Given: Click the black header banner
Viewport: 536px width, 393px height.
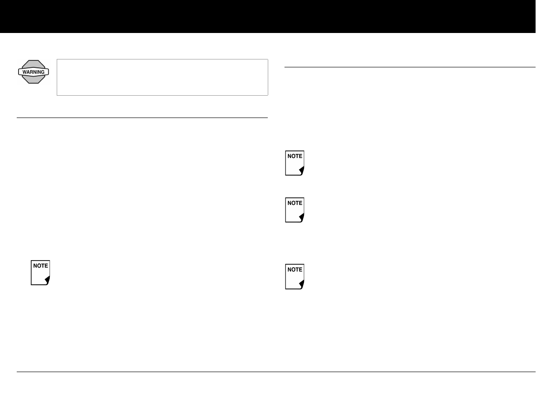Looking at the screenshot, I should pos(268,16).
